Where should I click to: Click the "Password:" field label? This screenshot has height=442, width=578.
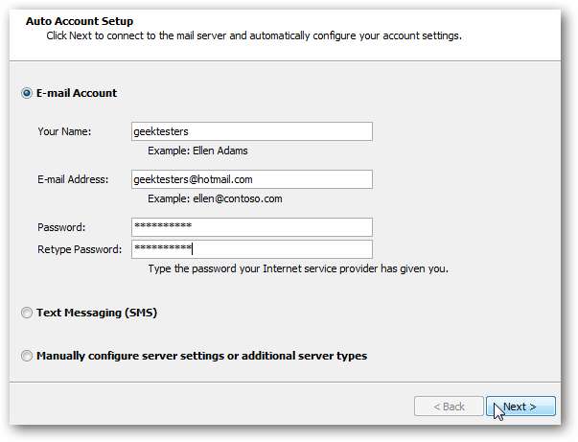(61, 227)
